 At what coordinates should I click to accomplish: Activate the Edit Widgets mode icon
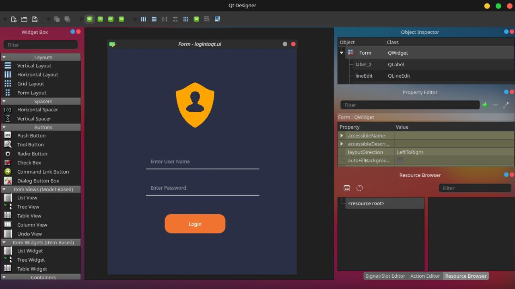click(x=90, y=19)
